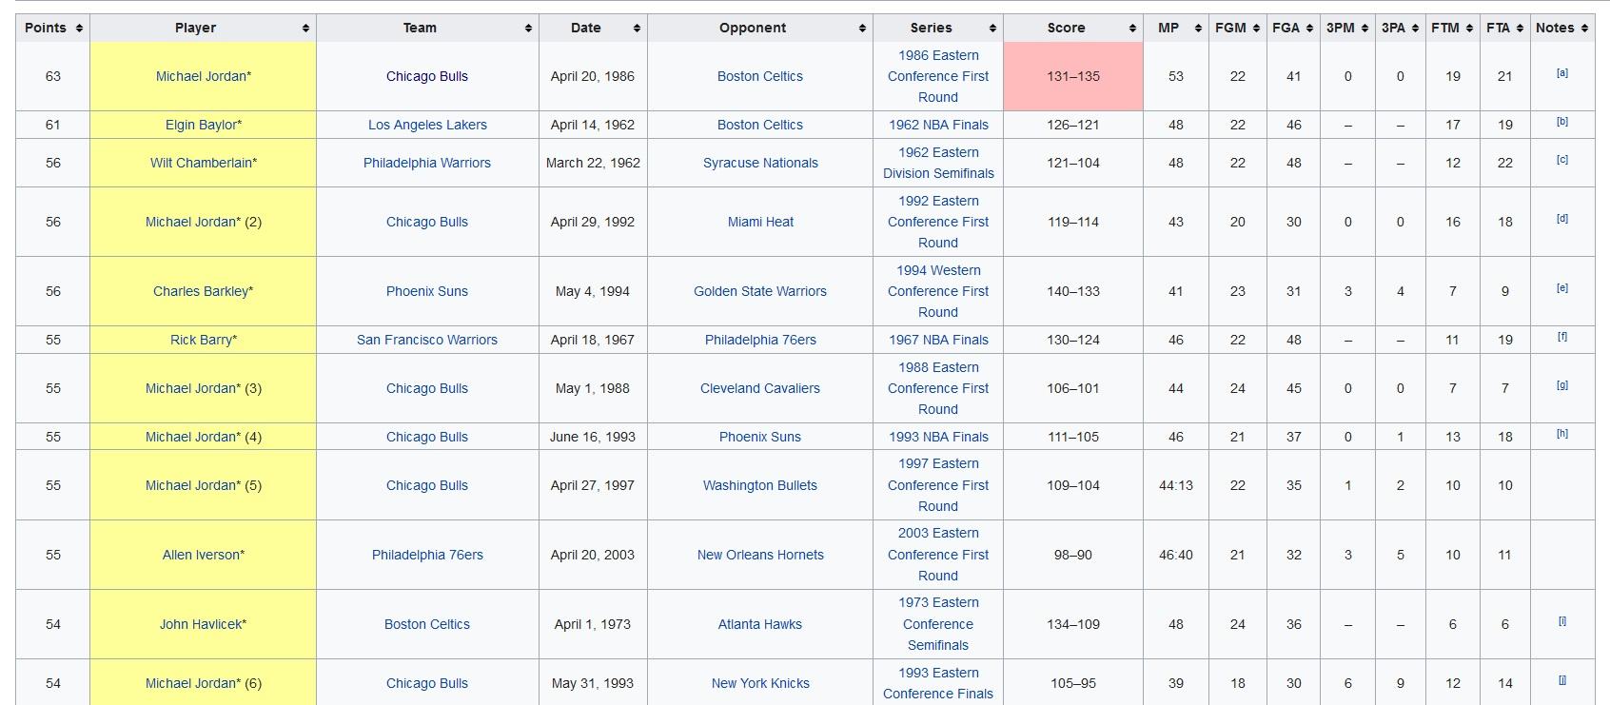Open the 1993 NBA Finals series link
The width and height of the screenshot is (1610, 705).
pos(938,437)
